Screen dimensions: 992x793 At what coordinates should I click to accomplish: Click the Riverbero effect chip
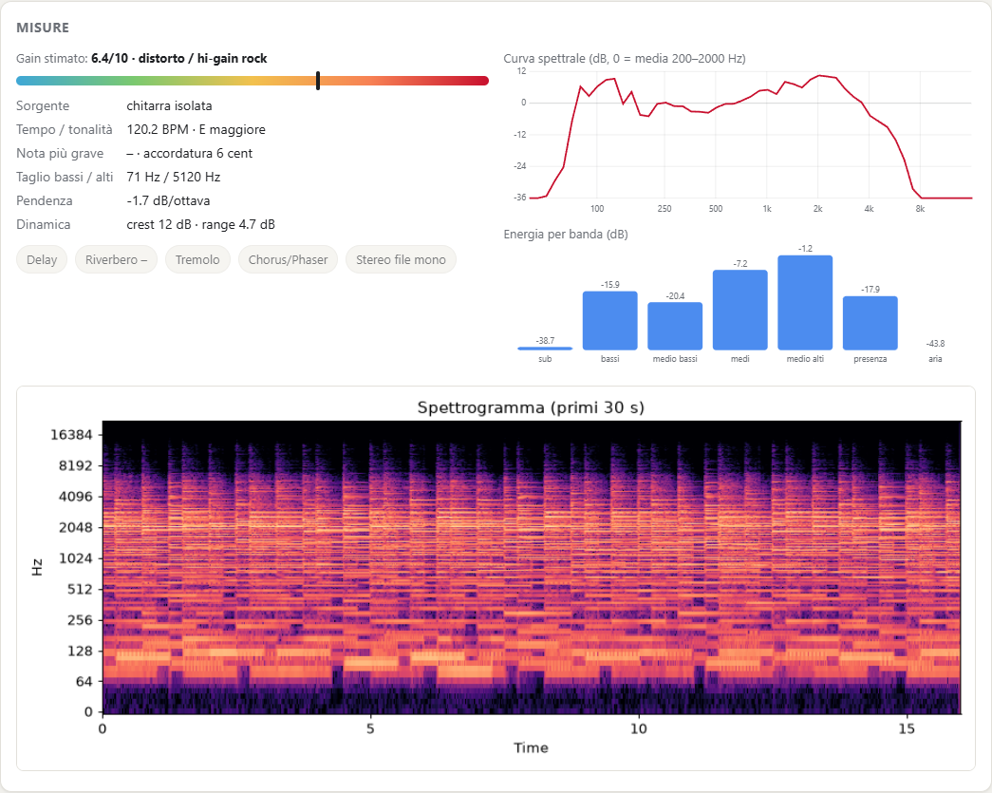[x=117, y=259]
